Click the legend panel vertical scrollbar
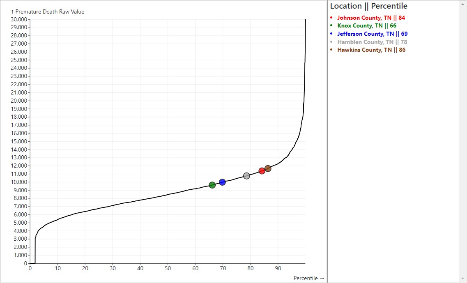This screenshot has width=467, height=283. point(463,141)
